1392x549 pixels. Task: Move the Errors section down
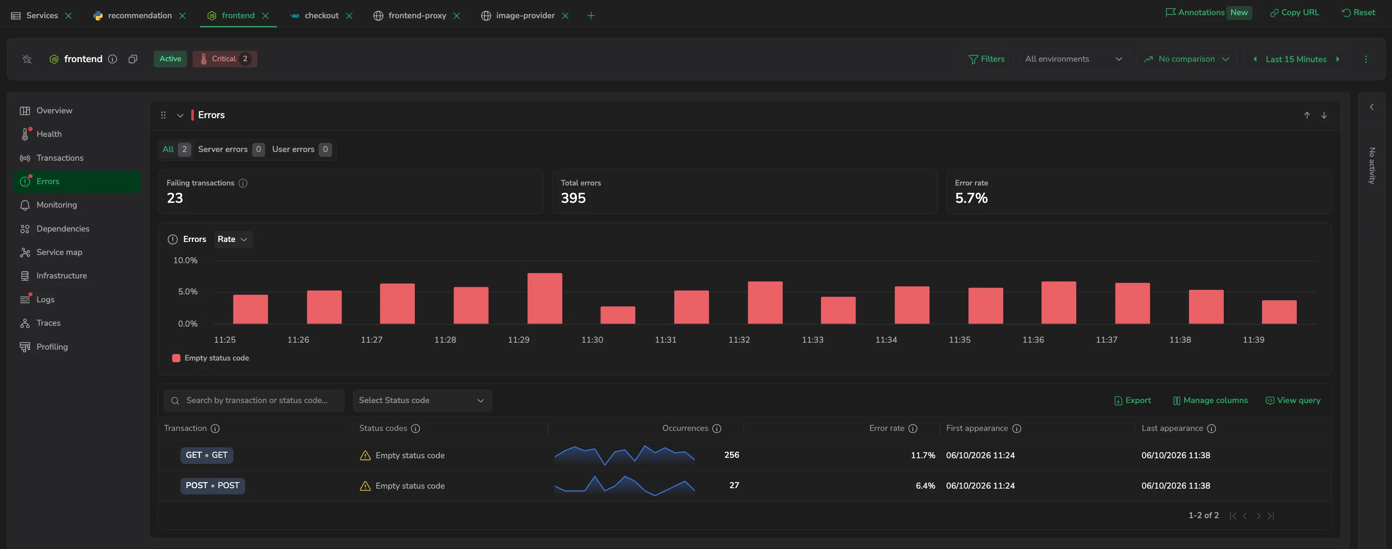point(1324,115)
